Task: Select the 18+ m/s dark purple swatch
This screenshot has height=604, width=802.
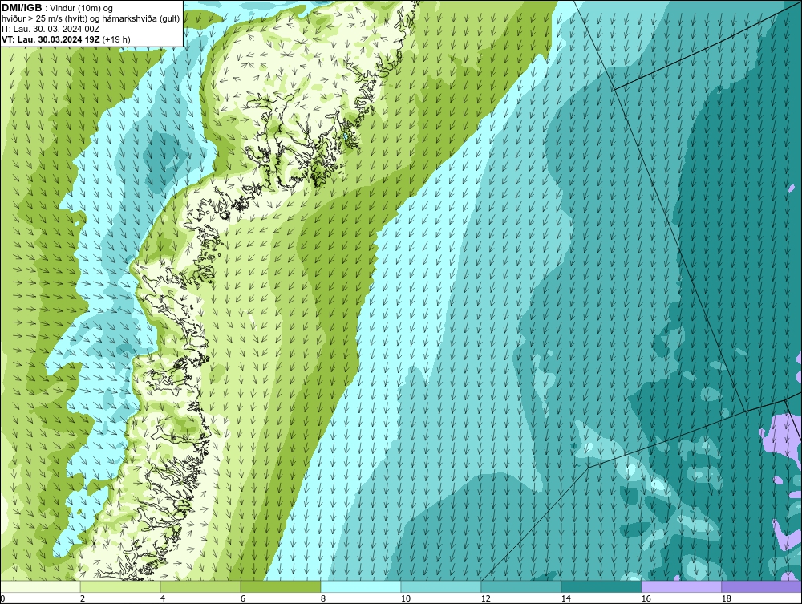Action: click(762, 586)
